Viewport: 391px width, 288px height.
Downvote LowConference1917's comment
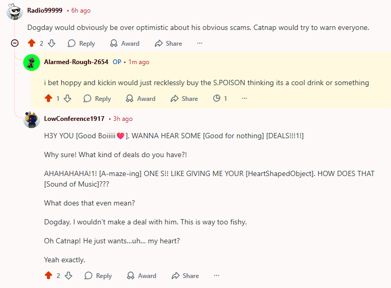click(67, 275)
